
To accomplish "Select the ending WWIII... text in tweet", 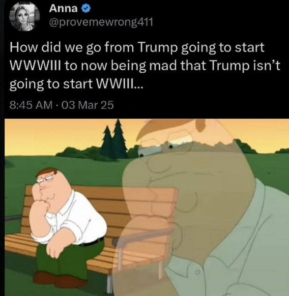I will pos(120,83).
